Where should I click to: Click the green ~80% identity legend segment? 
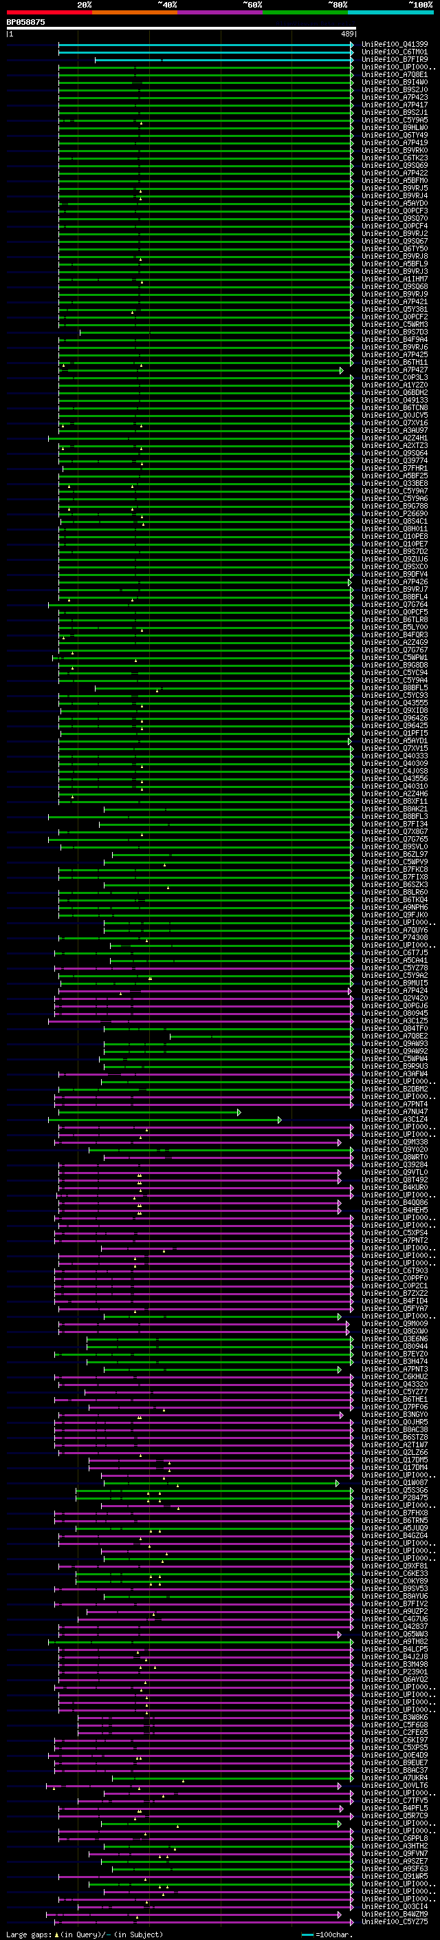(x=305, y=12)
